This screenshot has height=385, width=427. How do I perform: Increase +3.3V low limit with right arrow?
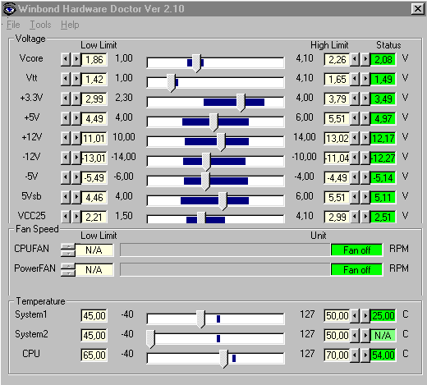pos(76,99)
